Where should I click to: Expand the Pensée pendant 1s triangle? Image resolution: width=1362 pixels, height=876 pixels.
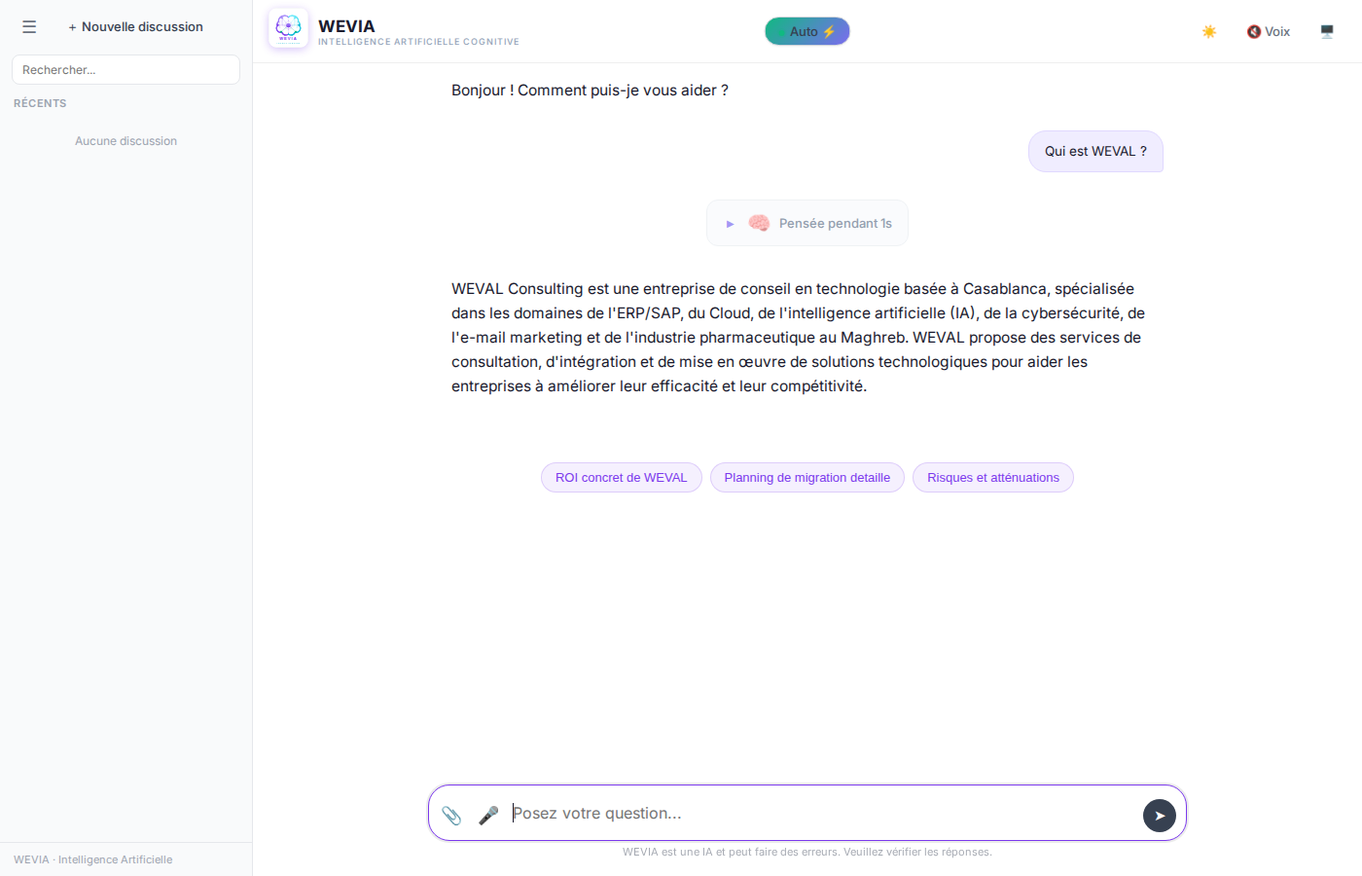(x=730, y=224)
